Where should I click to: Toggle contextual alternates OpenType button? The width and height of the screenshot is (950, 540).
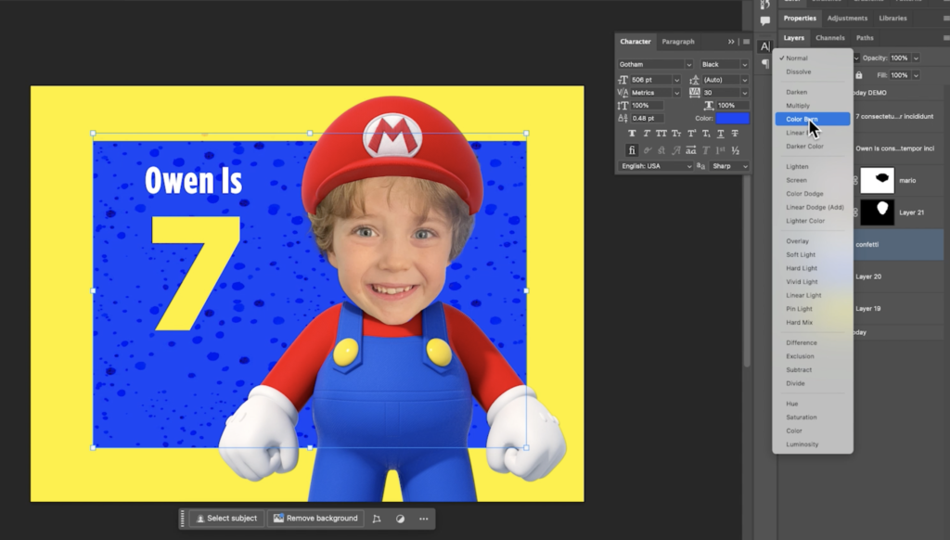(x=647, y=150)
